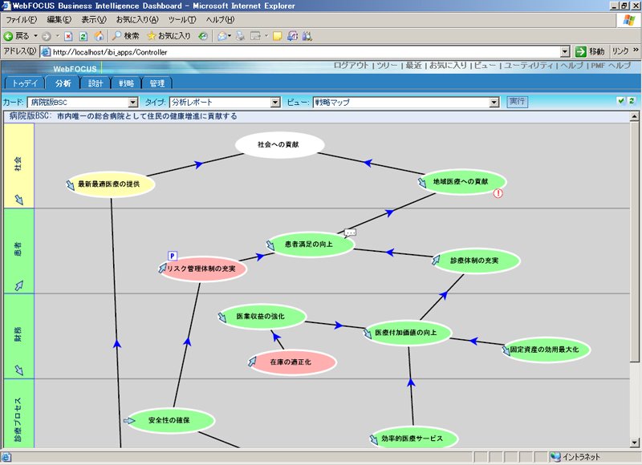Click the green checkmark icon beside 実行
Screen dimensions: 642x465
pyautogui.click(x=621, y=100)
